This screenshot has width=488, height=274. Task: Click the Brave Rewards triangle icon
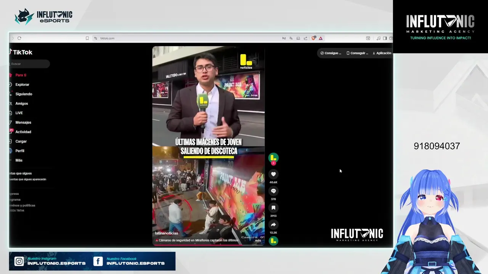coord(321,38)
